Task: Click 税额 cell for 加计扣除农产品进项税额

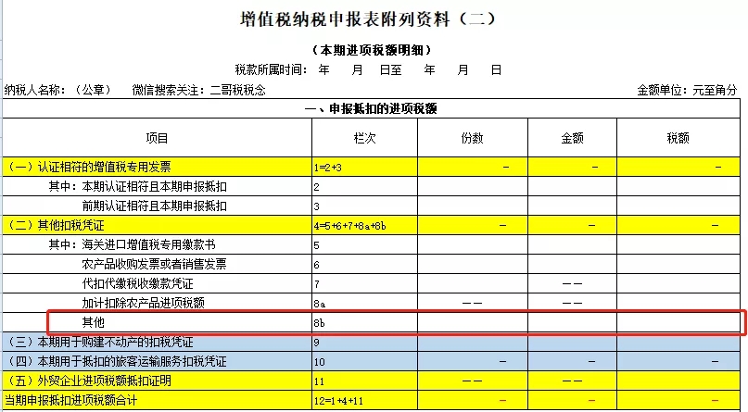Action: tap(678, 303)
